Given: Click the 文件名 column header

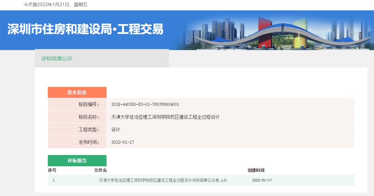Looking at the screenshot, I should click(100, 170).
